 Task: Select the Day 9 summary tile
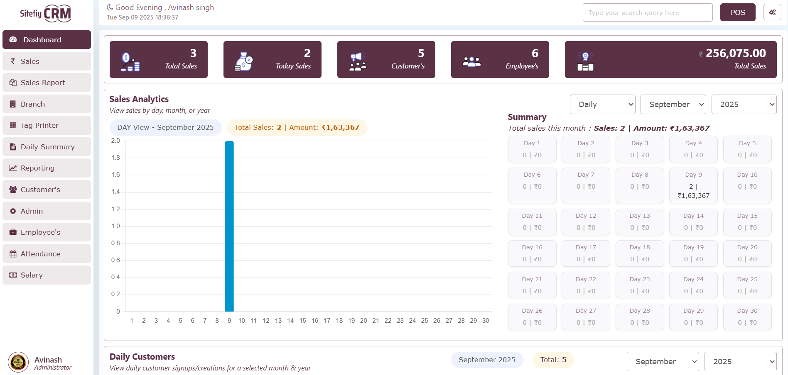coord(693,185)
